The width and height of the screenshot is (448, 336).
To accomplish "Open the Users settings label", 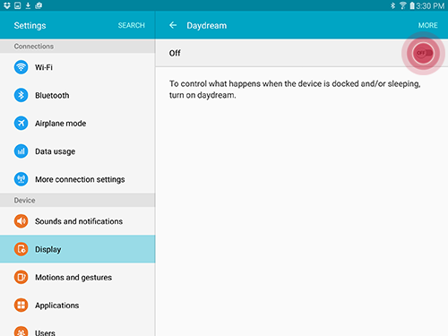I will click(x=45, y=332).
